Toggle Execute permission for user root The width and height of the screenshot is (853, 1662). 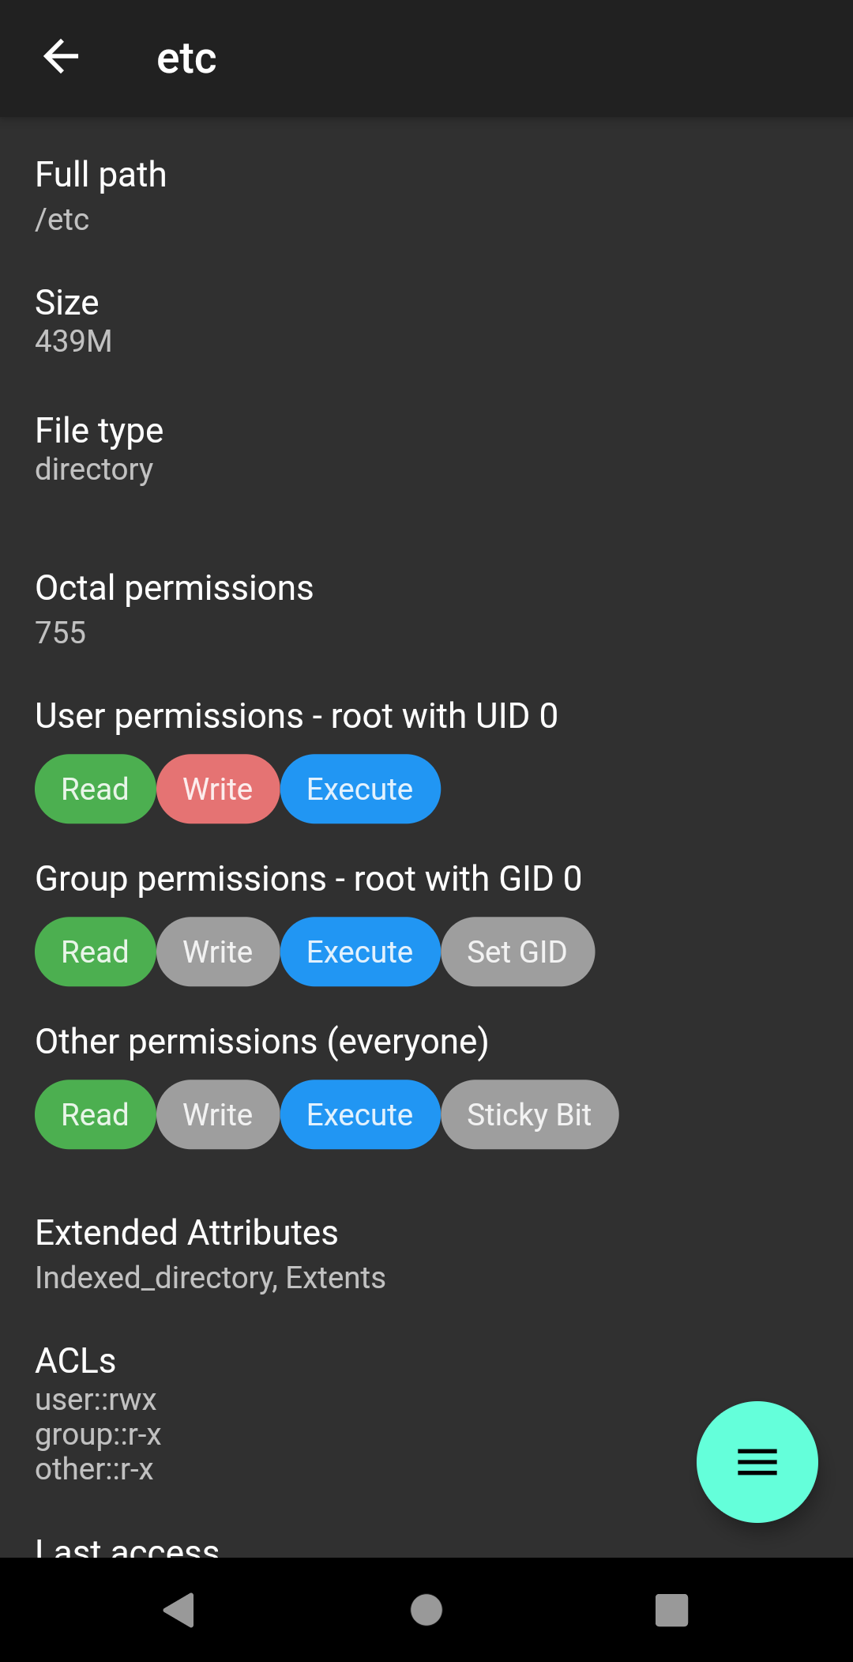point(360,788)
